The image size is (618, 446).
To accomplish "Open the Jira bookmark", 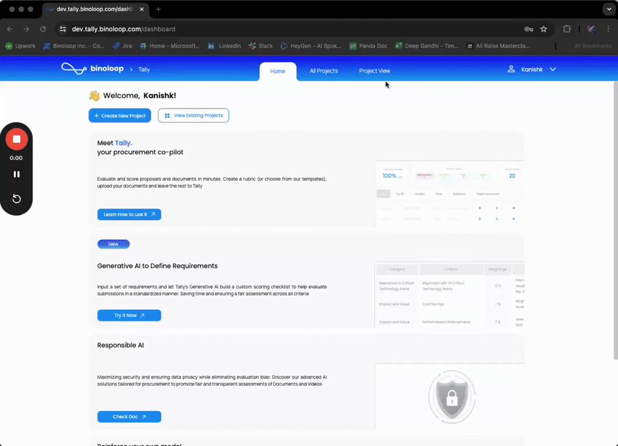I will click(122, 46).
